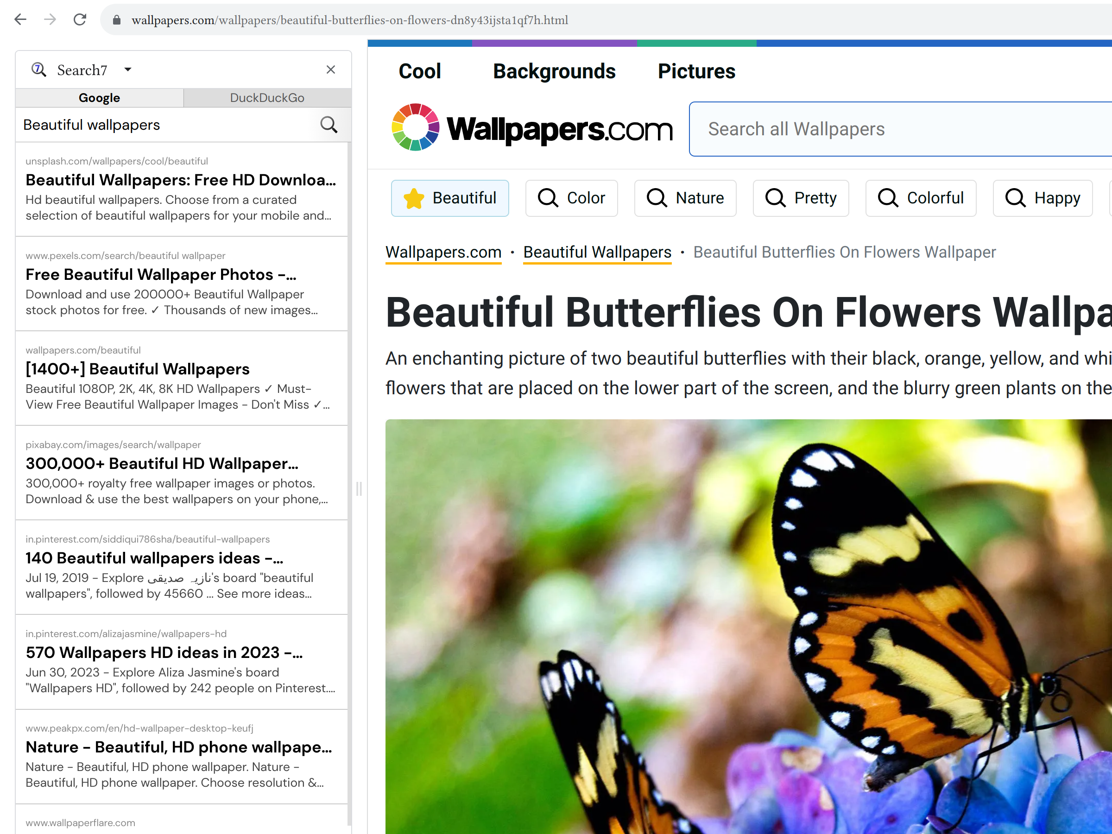The image size is (1112, 834).
Task: Close the Search7 side panel
Action: [330, 69]
